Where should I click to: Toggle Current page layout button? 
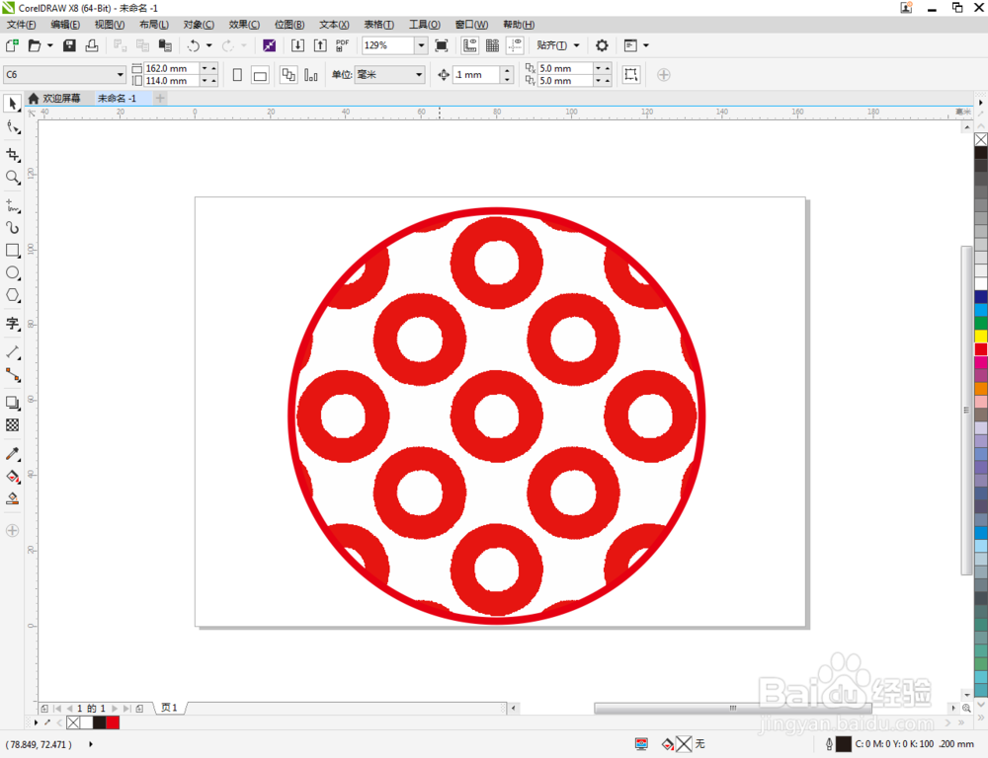pyautogui.click(x=310, y=75)
